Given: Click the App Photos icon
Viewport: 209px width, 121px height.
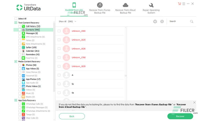Looking at the screenshot, I should tap(23, 79).
